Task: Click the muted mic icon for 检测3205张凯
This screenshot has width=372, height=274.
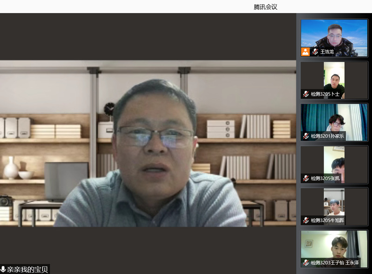Action: coord(306,178)
